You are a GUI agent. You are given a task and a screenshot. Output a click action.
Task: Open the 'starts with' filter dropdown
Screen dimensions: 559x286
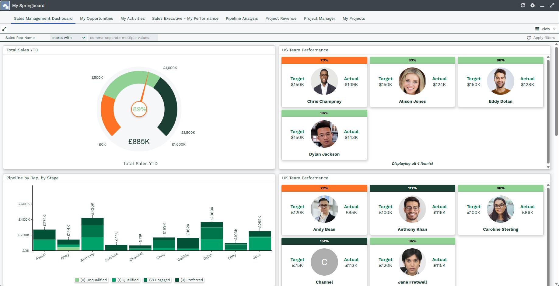pos(68,38)
